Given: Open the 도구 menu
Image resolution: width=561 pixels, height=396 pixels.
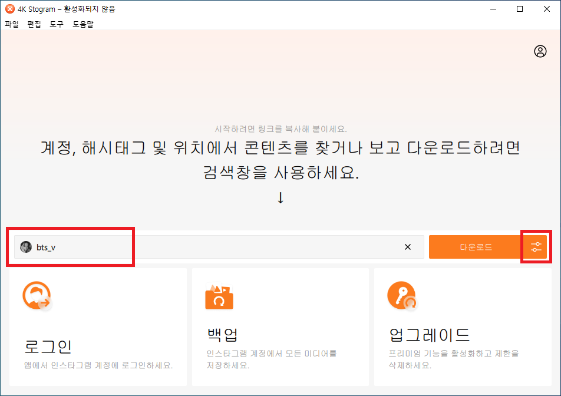Looking at the screenshot, I should coord(57,24).
